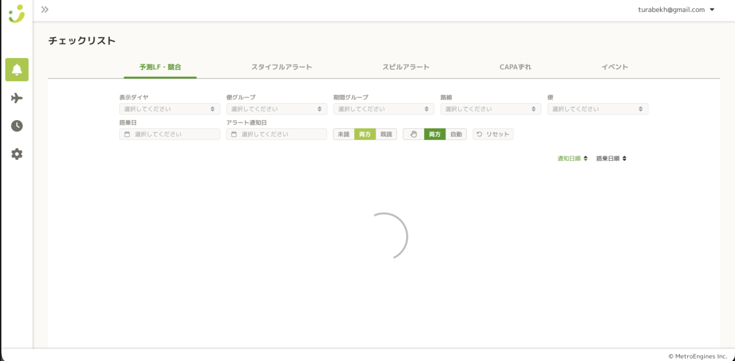
Task: Sort by 通知日順
Action: coord(572,159)
